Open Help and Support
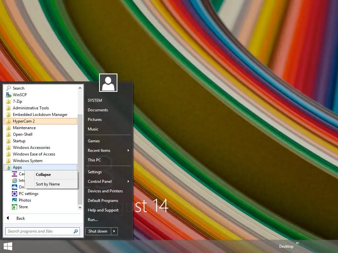 tap(103, 210)
